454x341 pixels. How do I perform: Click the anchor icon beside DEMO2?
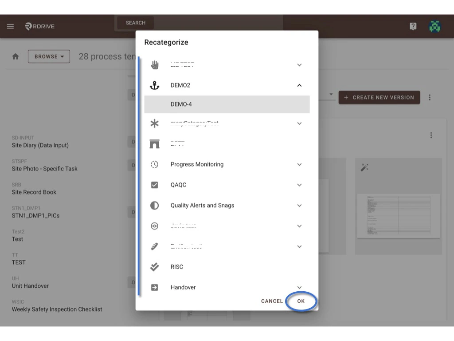click(x=155, y=85)
